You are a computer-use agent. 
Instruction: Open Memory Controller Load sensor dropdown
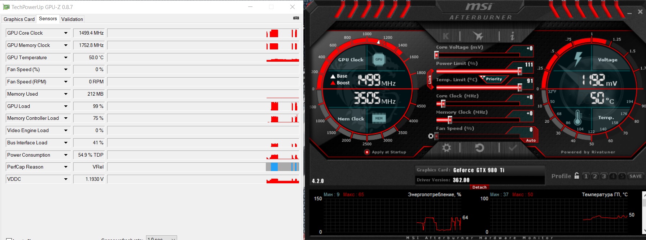point(66,118)
